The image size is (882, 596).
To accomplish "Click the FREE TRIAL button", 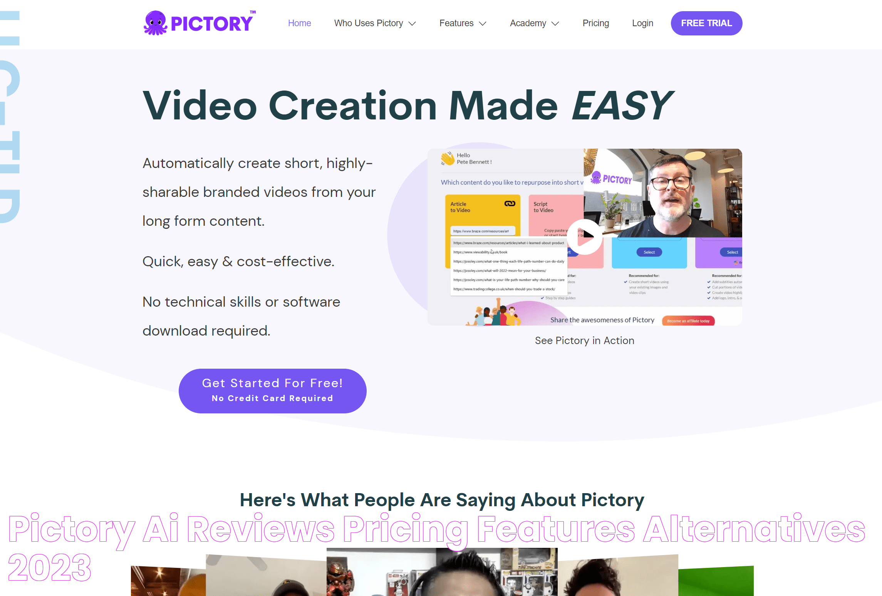I will tap(706, 23).
